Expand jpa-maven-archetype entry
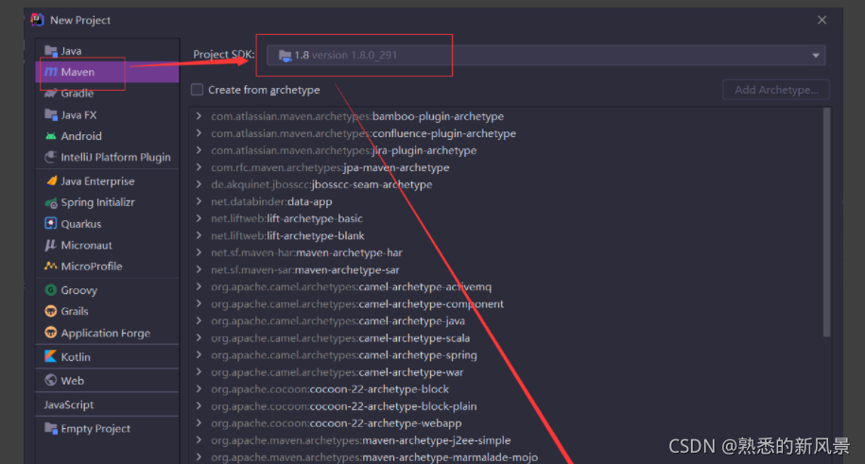 (x=199, y=167)
